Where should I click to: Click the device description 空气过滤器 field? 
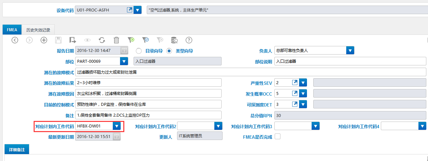[287, 10]
